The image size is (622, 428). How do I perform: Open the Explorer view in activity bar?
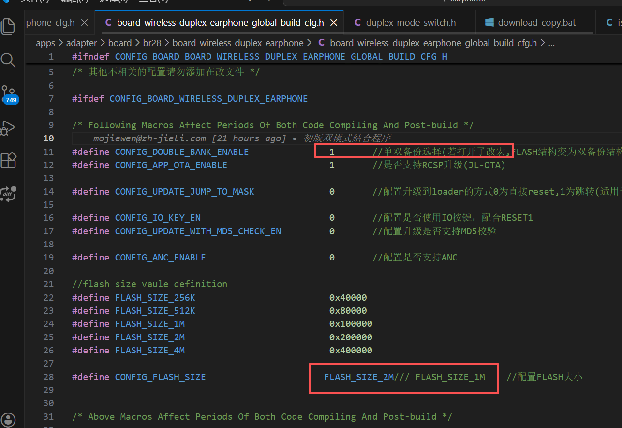[x=8, y=26]
